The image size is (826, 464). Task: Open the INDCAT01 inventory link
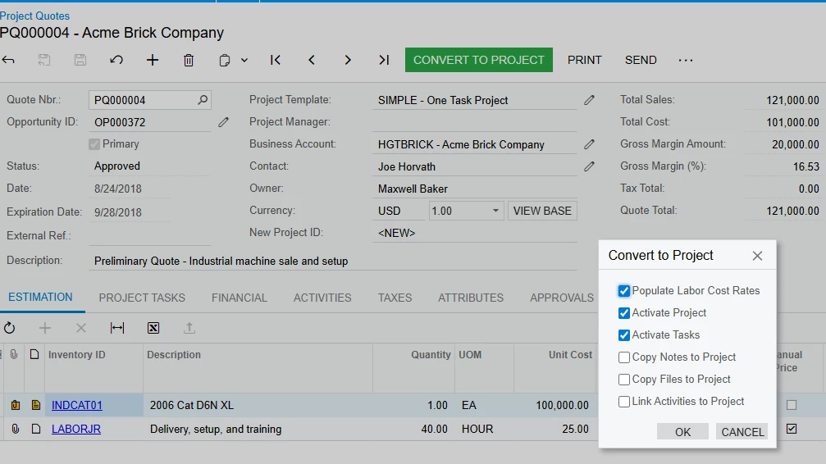click(x=77, y=405)
